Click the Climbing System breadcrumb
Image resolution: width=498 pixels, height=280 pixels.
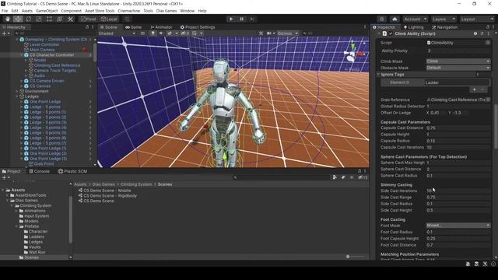click(136, 184)
